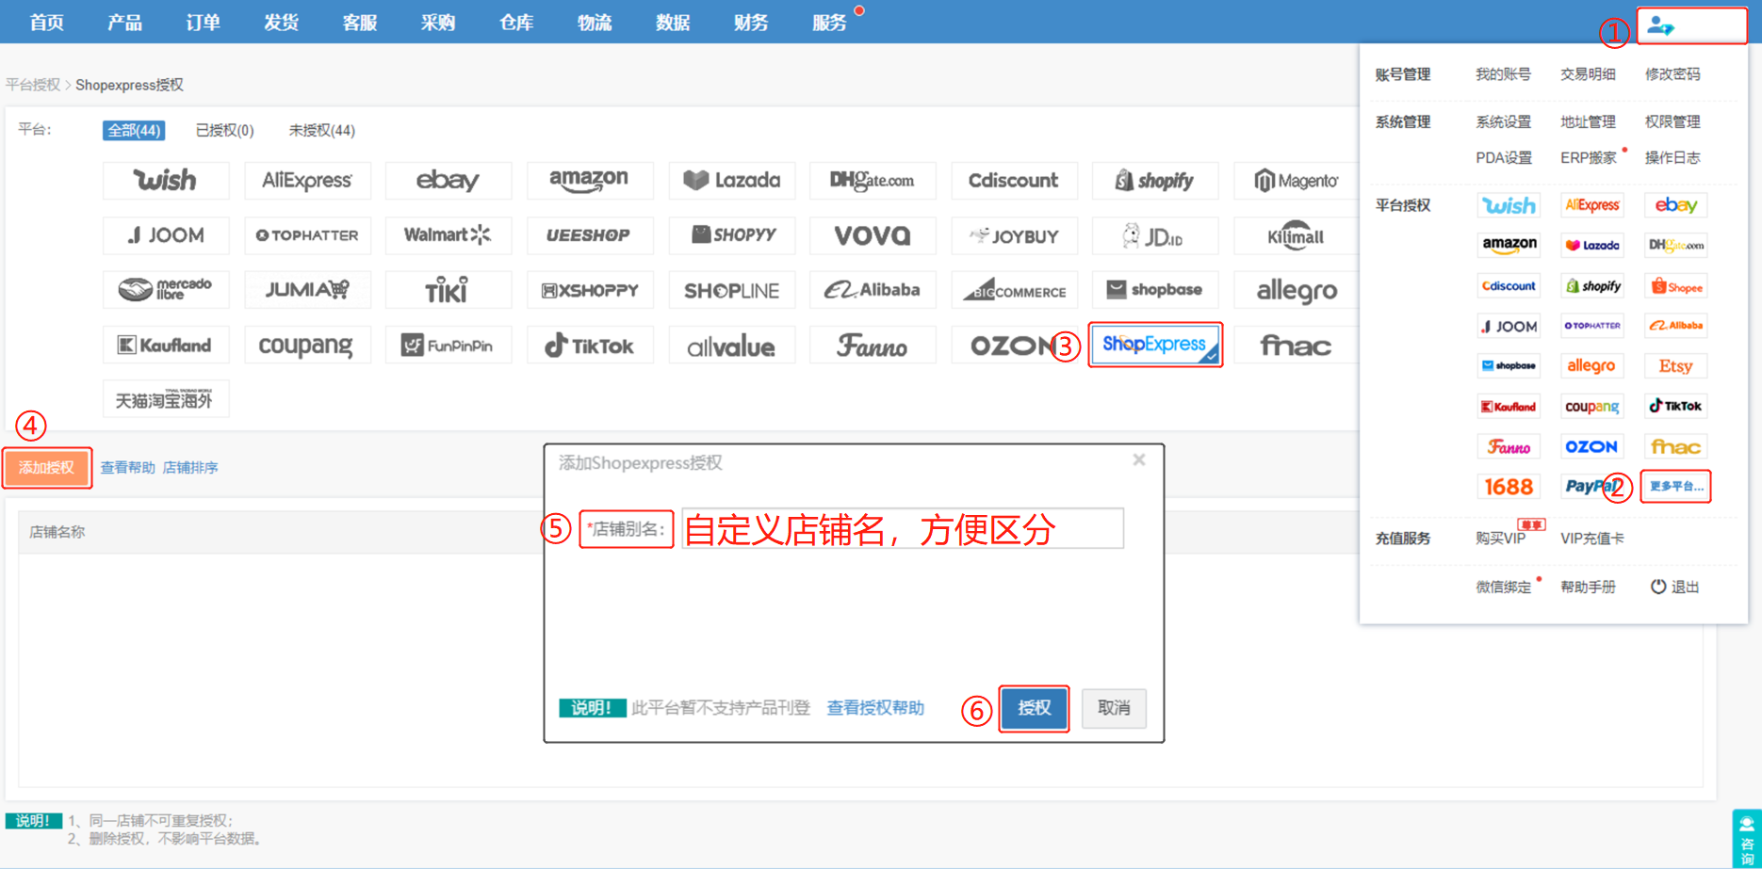Open PDA设置 in account panel

(x=1504, y=157)
